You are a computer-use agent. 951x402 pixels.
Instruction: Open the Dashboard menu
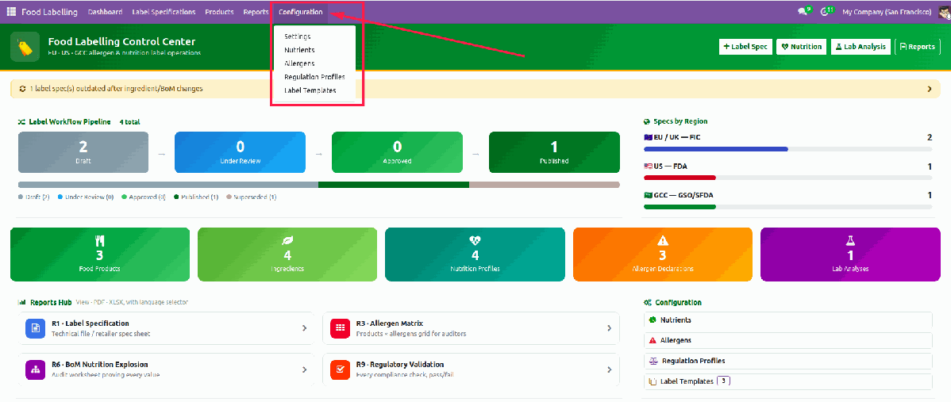tap(105, 12)
